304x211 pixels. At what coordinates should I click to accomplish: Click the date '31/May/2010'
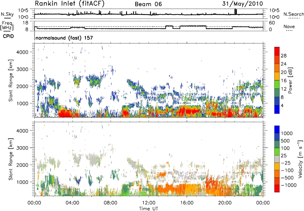point(242,4)
